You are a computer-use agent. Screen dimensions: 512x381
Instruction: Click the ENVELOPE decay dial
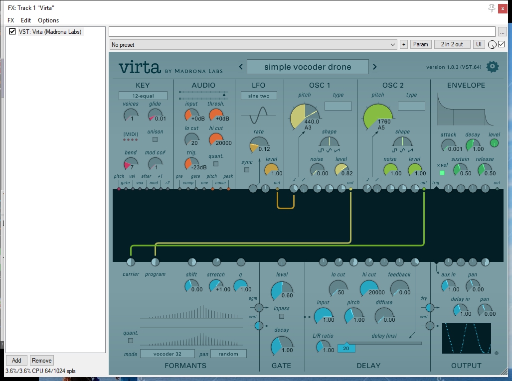tap(473, 145)
